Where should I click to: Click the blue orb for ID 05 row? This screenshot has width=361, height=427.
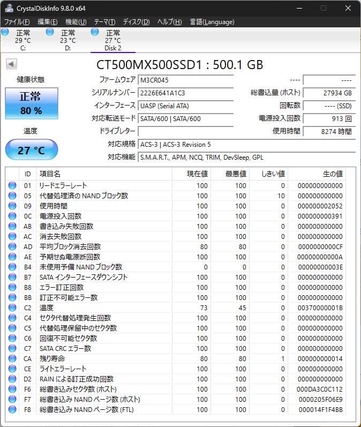click(12, 196)
